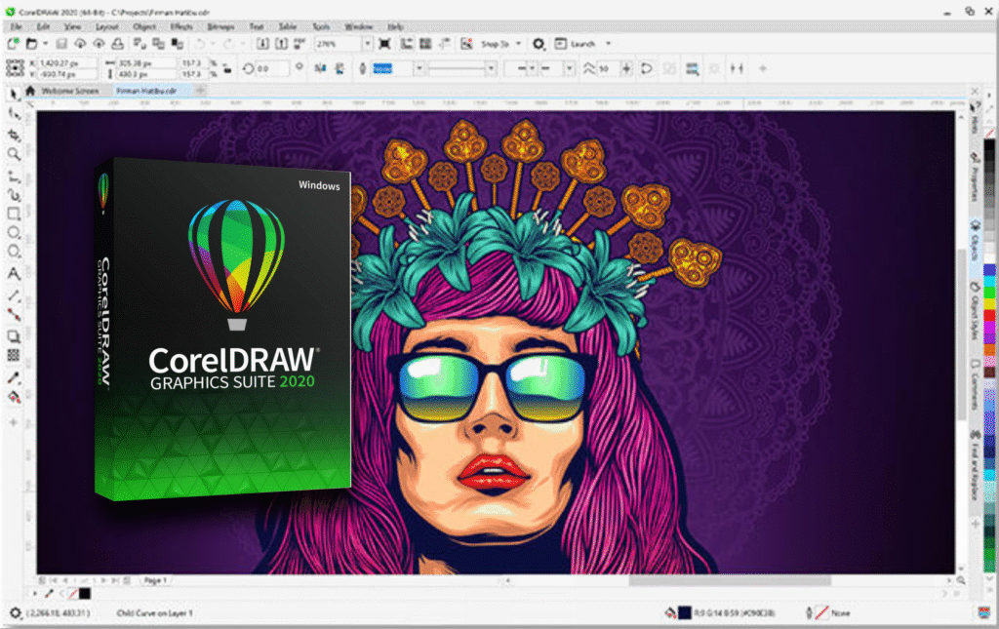Open the zoom level dropdown
This screenshot has height=629, width=999.
368,43
